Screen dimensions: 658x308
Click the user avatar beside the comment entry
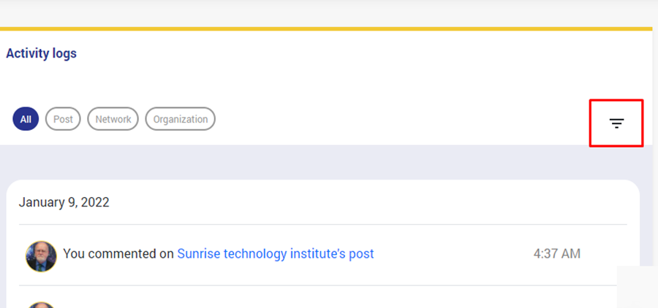[x=41, y=256]
